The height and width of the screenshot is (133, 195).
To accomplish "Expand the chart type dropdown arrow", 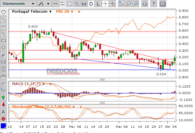I will click(48, 4).
